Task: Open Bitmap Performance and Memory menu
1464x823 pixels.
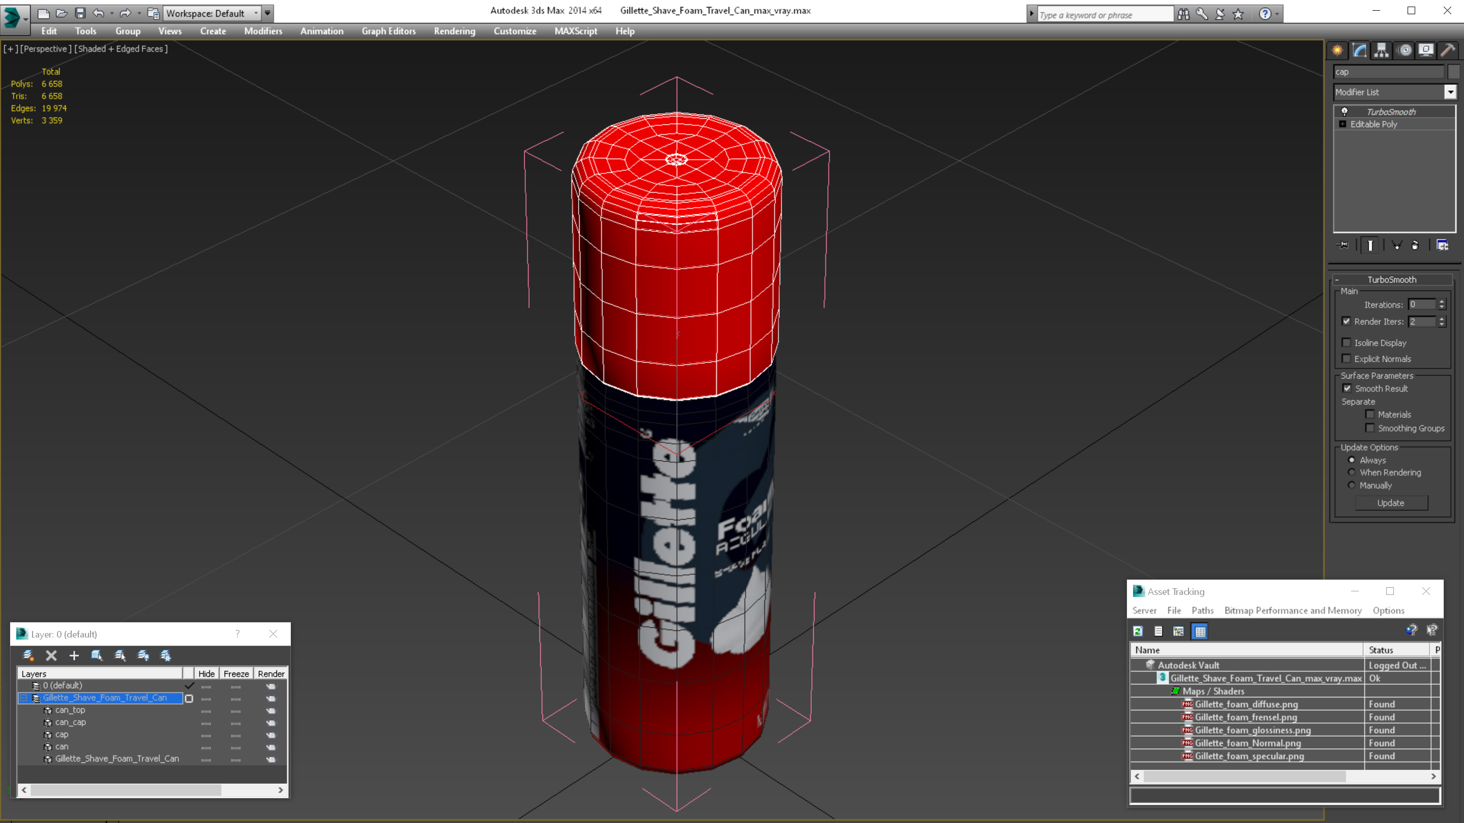Action: 1293,611
